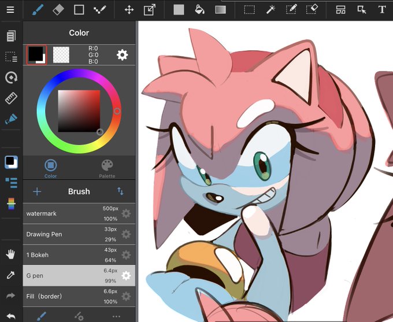Select the Operation cursor tool

click(361, 10)
